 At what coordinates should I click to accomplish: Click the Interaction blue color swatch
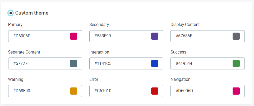point(155,64)
